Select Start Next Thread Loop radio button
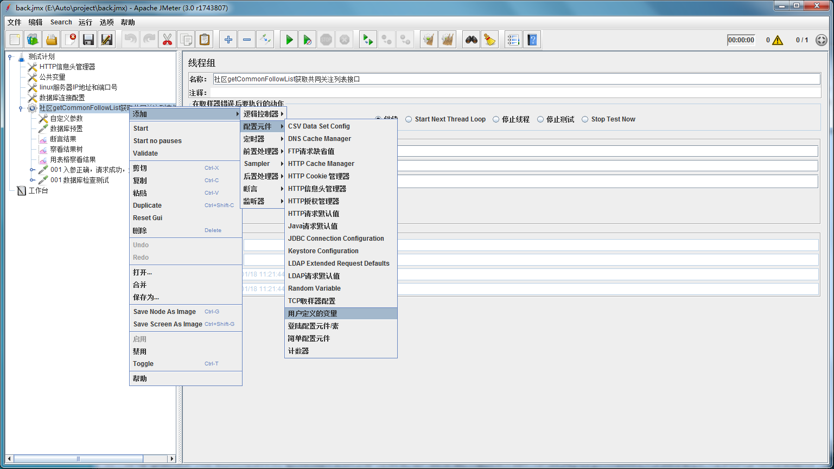The height and width of the screenshot is (469, 834). [x=409, y=119]
